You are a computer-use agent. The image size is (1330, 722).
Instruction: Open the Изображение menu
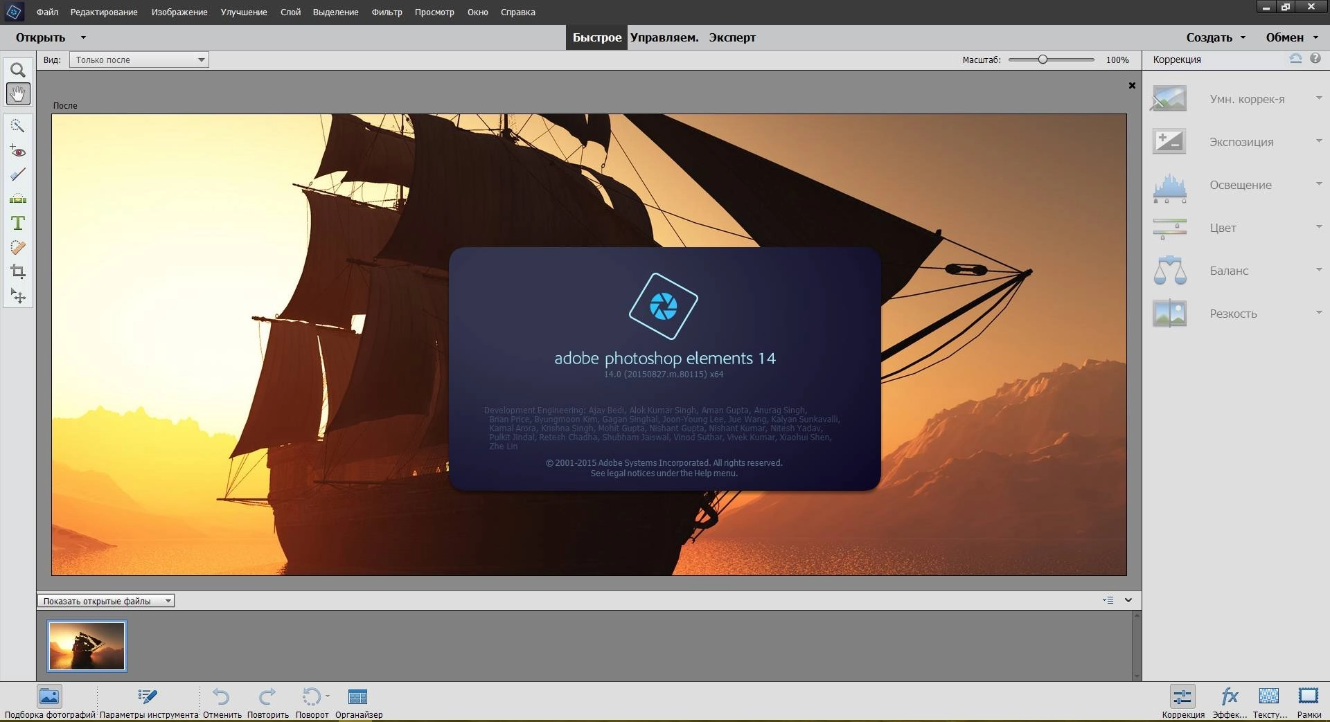click(x=179, y=12)
